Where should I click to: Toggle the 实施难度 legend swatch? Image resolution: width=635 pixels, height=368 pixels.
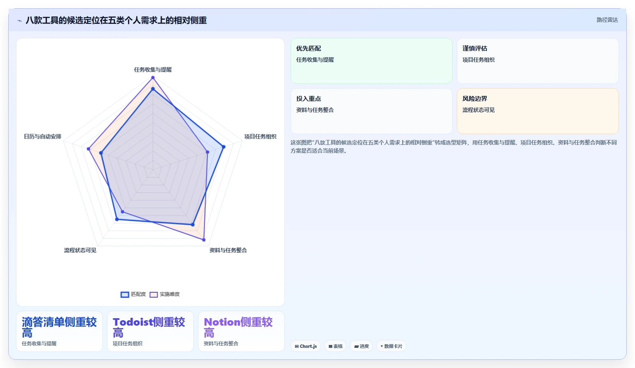click(x=154, y=294)
